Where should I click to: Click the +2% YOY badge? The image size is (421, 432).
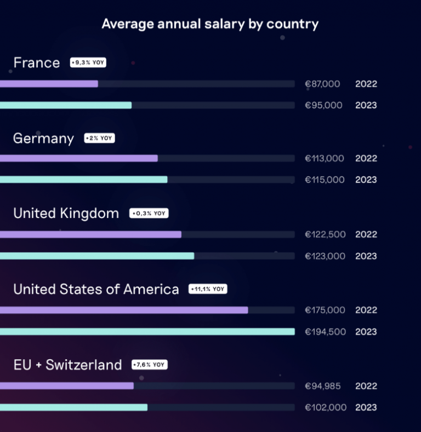pyautogui.click(x=99, y=139)
